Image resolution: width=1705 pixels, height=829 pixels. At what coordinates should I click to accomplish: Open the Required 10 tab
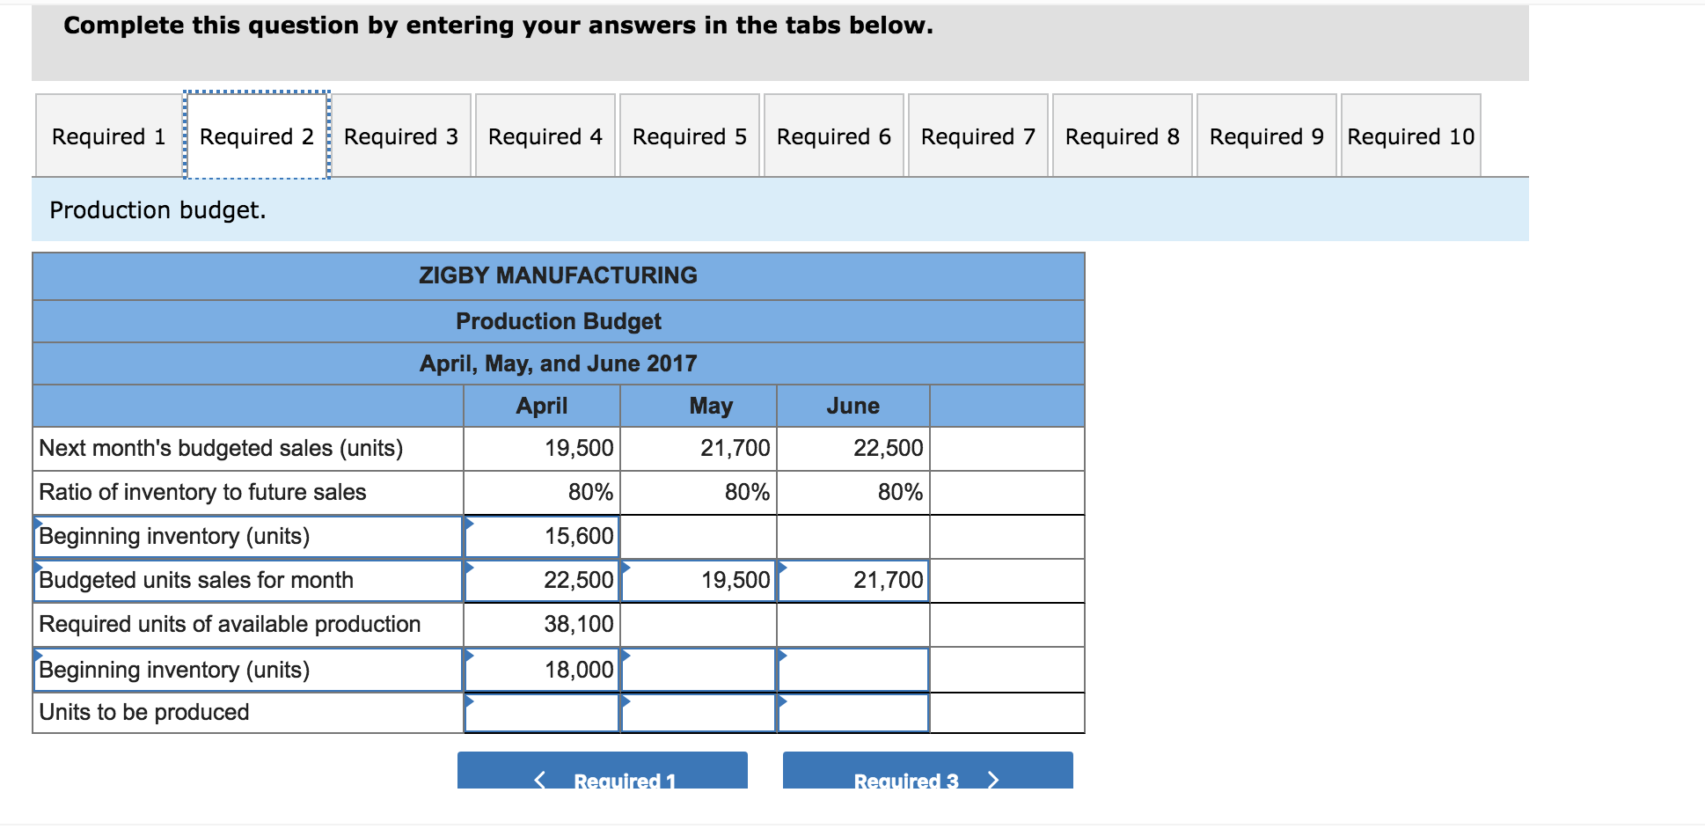tap(1410, 136)
